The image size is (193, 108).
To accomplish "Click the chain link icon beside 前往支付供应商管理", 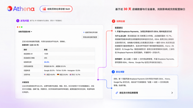I will 117,93.
